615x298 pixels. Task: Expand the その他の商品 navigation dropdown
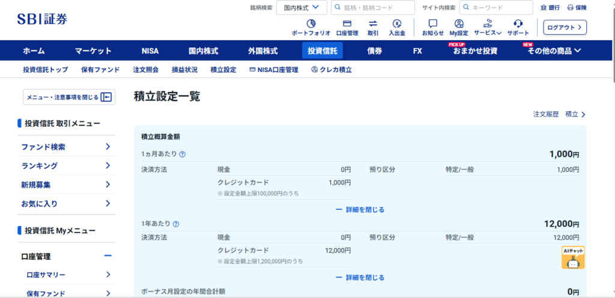click(554, 50)
